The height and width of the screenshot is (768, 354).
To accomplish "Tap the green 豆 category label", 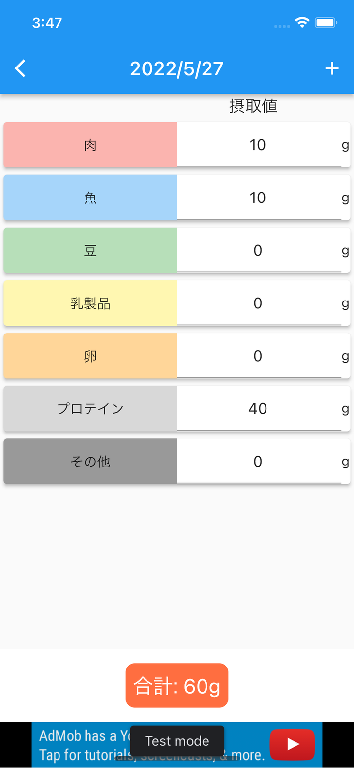I will [x=90, y=250].
